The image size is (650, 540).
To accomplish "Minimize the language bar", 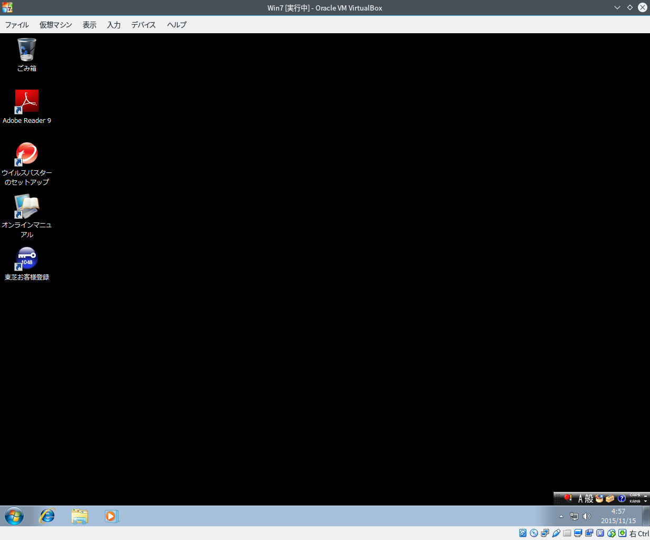I will click(646, 496).
